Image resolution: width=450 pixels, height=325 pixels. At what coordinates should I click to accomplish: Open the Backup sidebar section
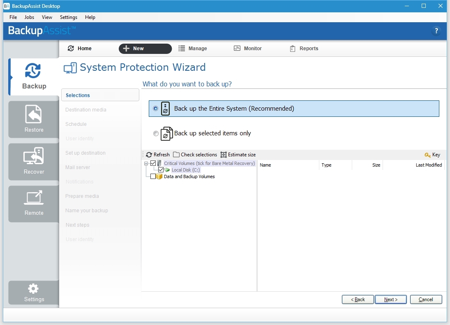click(34, 77)
